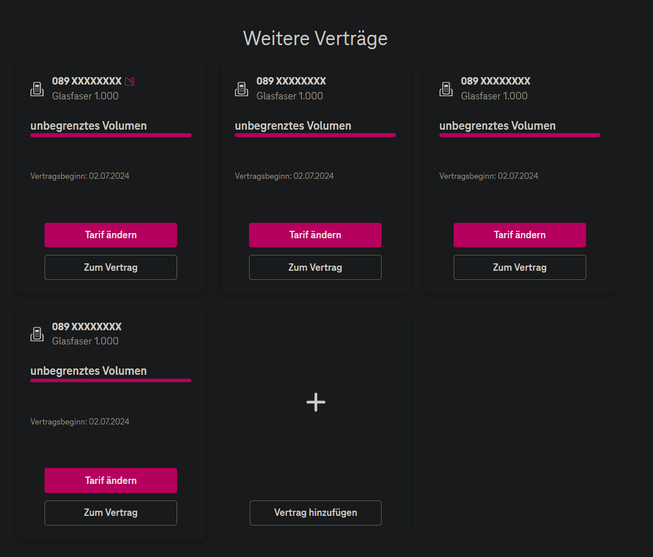Open Tarif ändern for the second contract

point(315,235)
